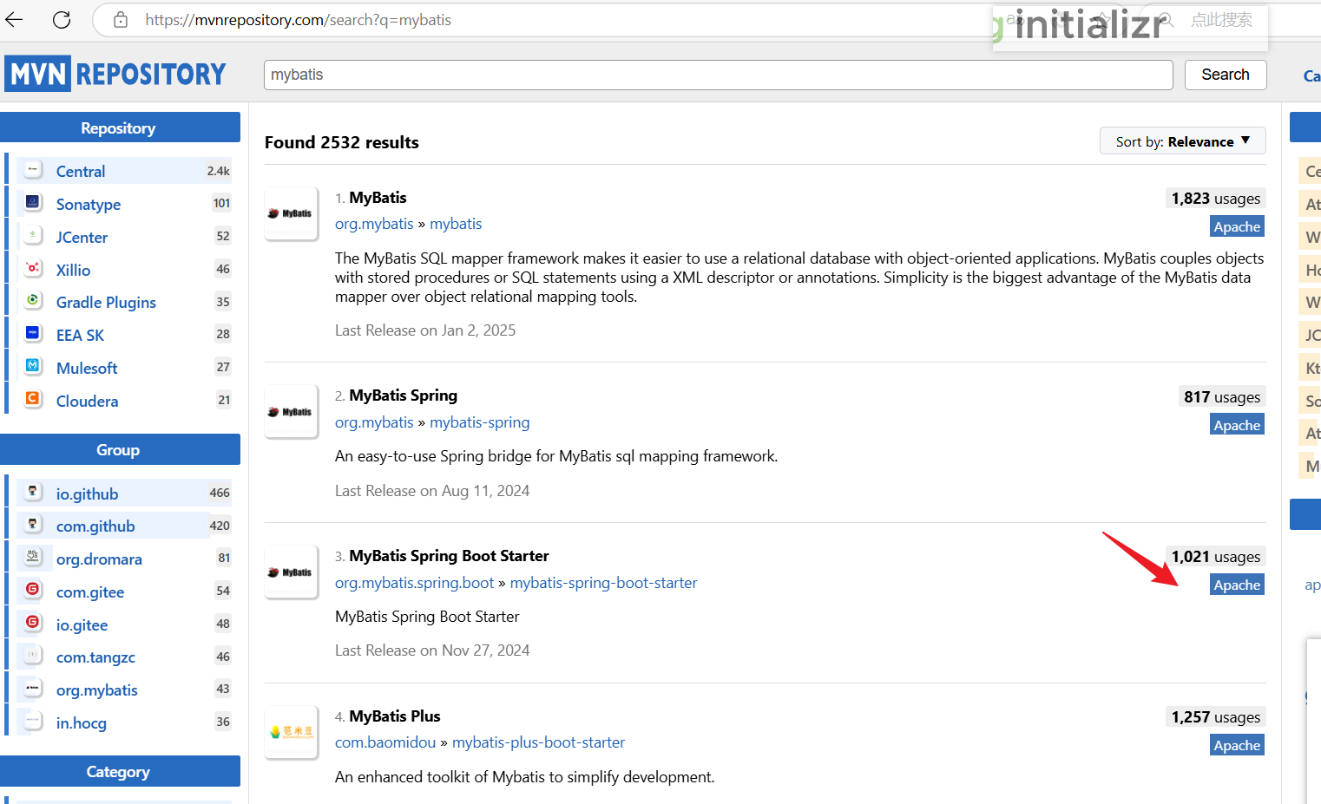
Task: Click the Cloudera repository icon
Action: click(x=33, y=400)
